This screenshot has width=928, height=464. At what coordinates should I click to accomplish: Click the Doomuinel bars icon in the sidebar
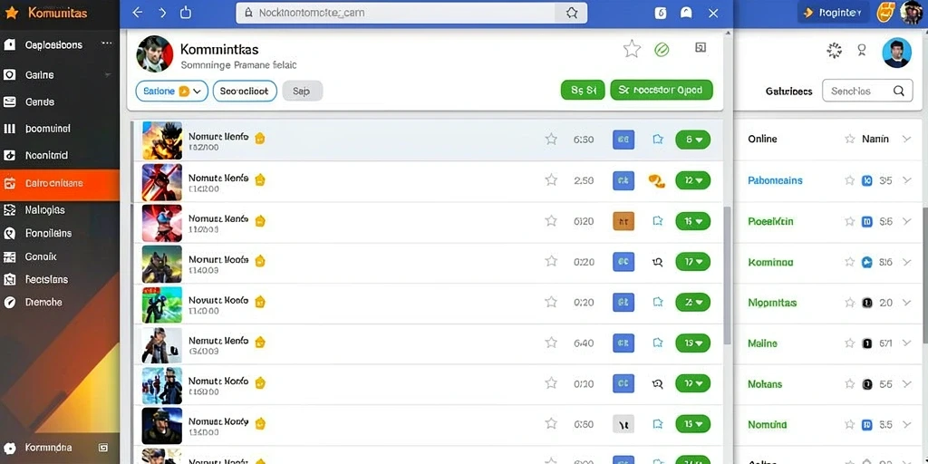pyautogui.click(x=9, y=129)
